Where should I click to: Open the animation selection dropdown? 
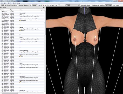(x=79, y=5)
